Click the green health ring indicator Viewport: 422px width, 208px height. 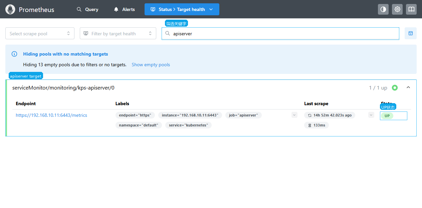[x=395, y=88]
